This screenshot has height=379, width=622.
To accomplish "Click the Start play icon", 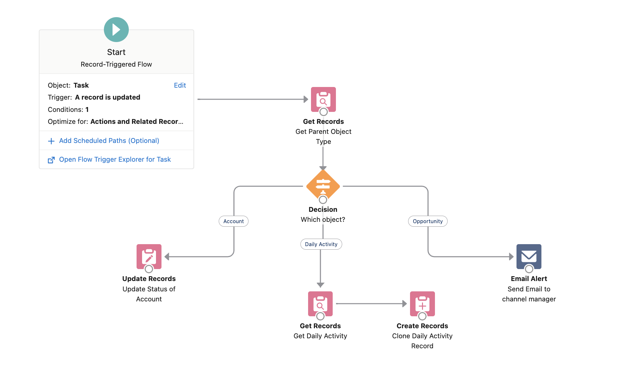I will coord(116,29).
